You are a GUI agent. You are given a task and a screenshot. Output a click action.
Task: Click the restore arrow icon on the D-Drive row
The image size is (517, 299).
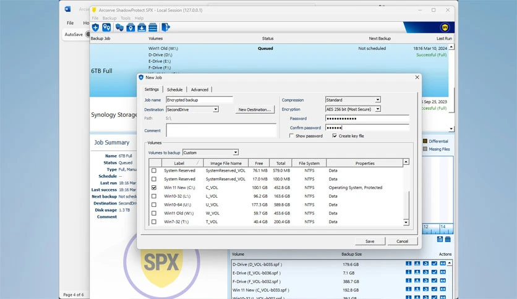[x=425, y=263]
